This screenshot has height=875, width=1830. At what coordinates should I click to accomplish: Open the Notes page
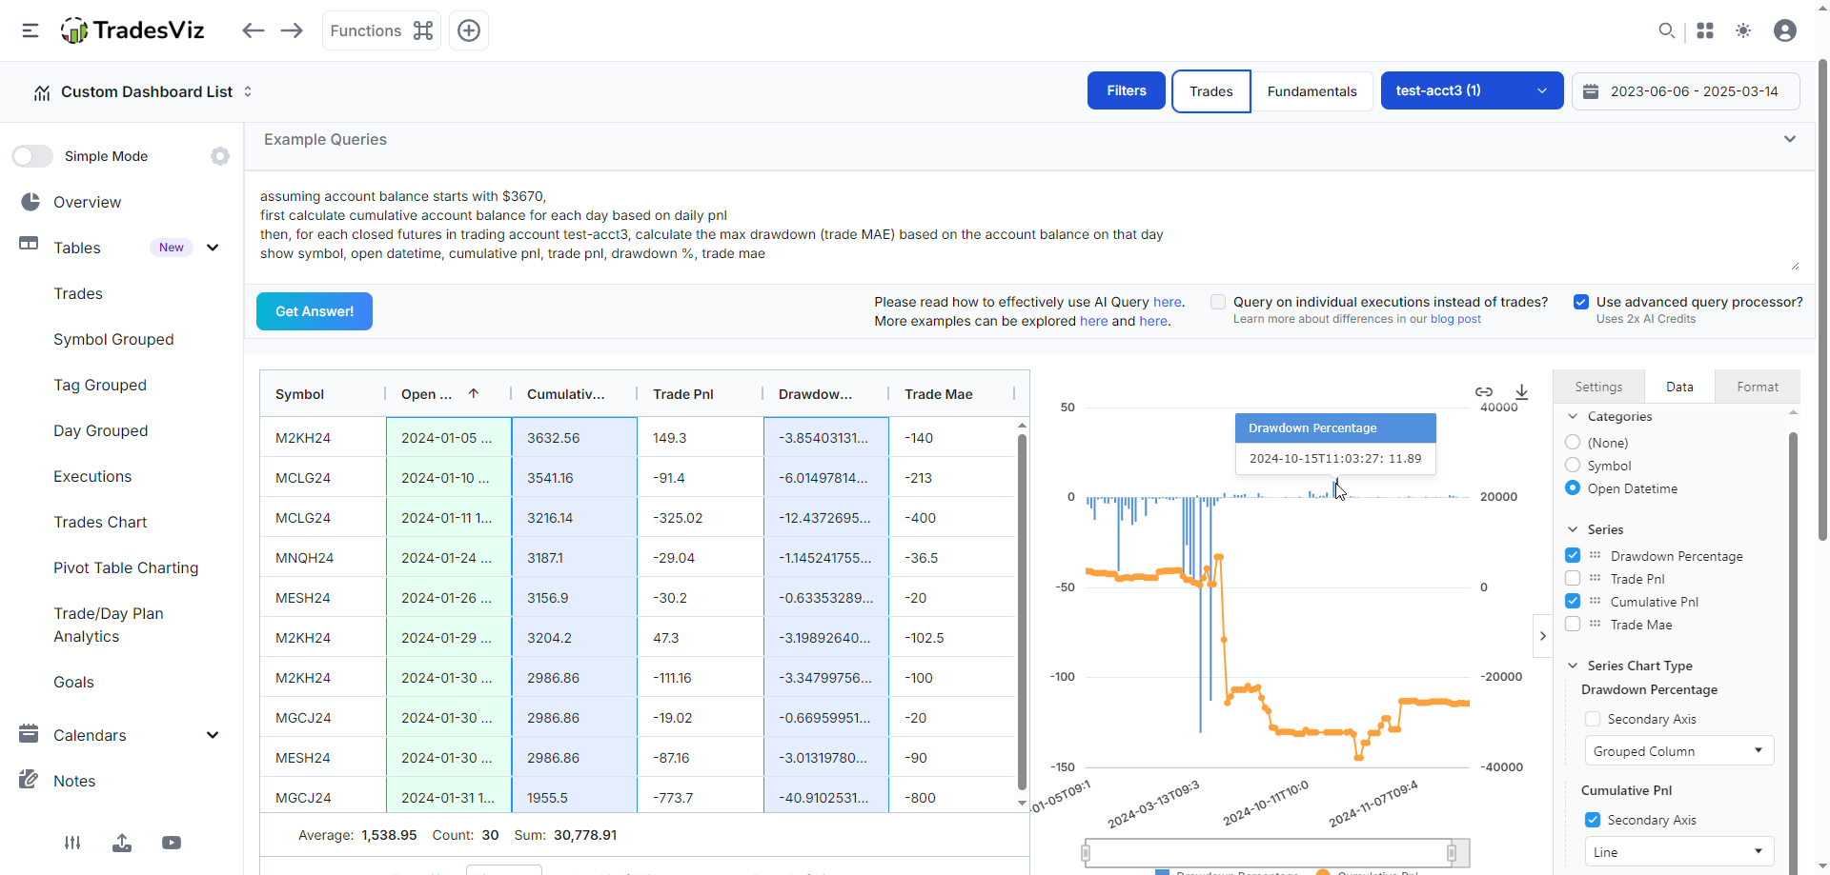point(74,781)
